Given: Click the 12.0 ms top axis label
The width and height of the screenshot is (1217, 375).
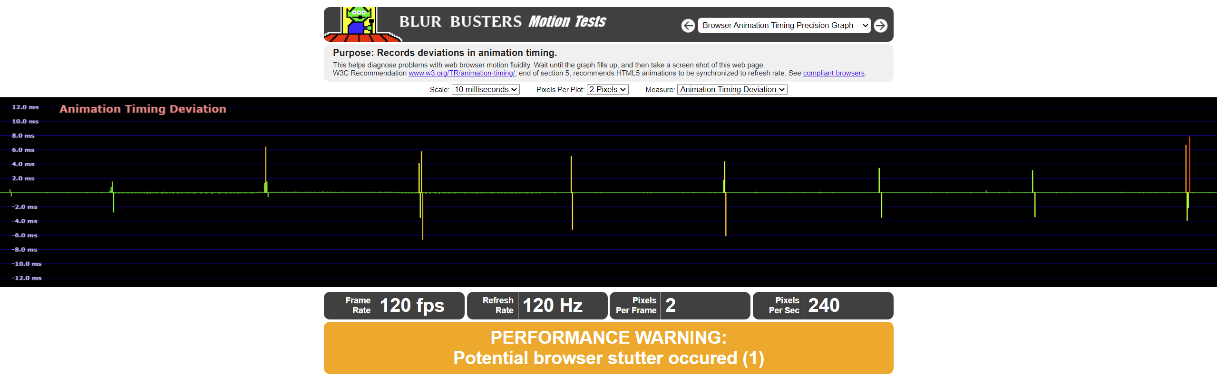Looking at the screenshot, I should (x=25, y=107).
